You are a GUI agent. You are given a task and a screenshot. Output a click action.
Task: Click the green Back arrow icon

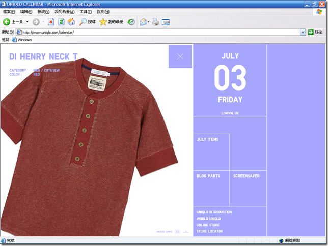click(x=7, y=22)
